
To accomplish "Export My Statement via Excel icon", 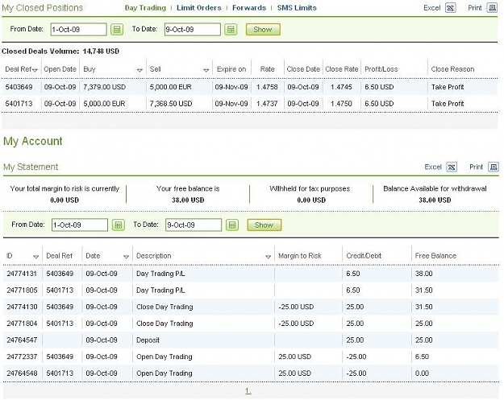I will (452, 167).
